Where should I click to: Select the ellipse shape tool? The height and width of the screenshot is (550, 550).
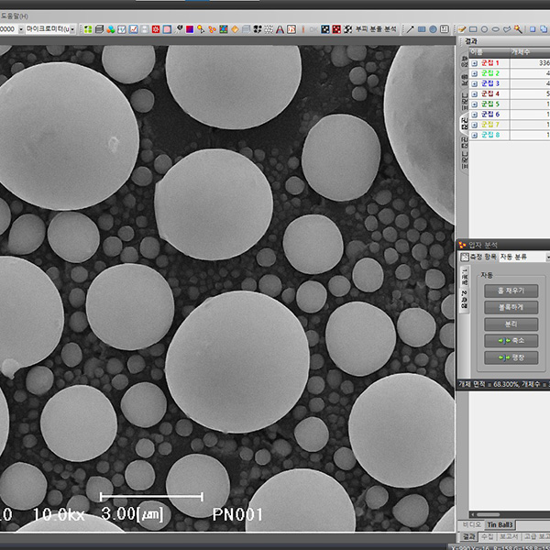pos(495,29)
